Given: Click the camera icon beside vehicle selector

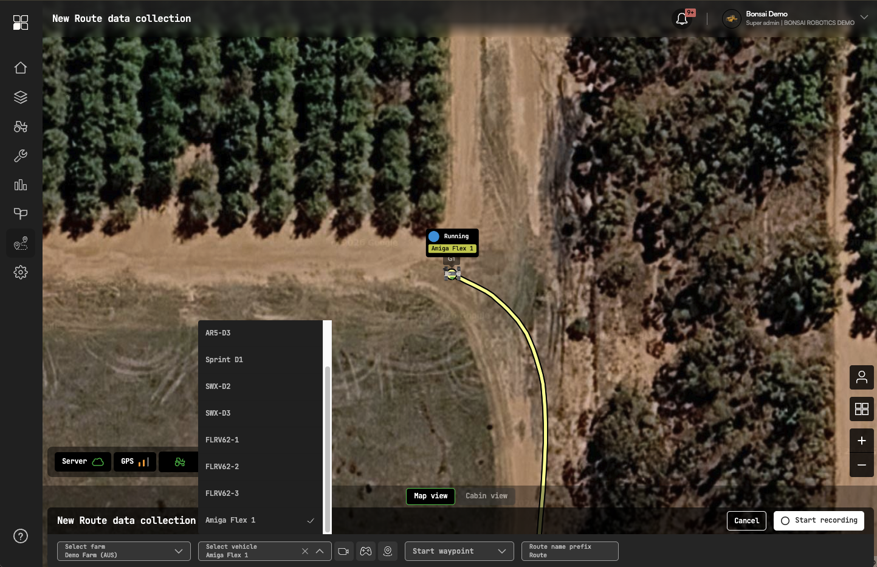Looking at the screenshot, I should coord(344,551).
